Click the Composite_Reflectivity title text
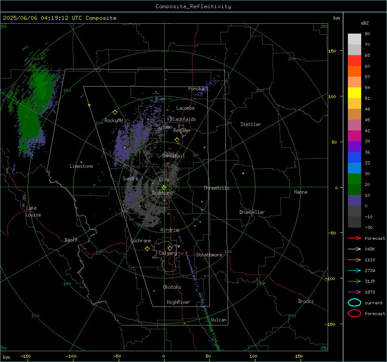This screenshot has height=362, width=387. pos(193,6)
